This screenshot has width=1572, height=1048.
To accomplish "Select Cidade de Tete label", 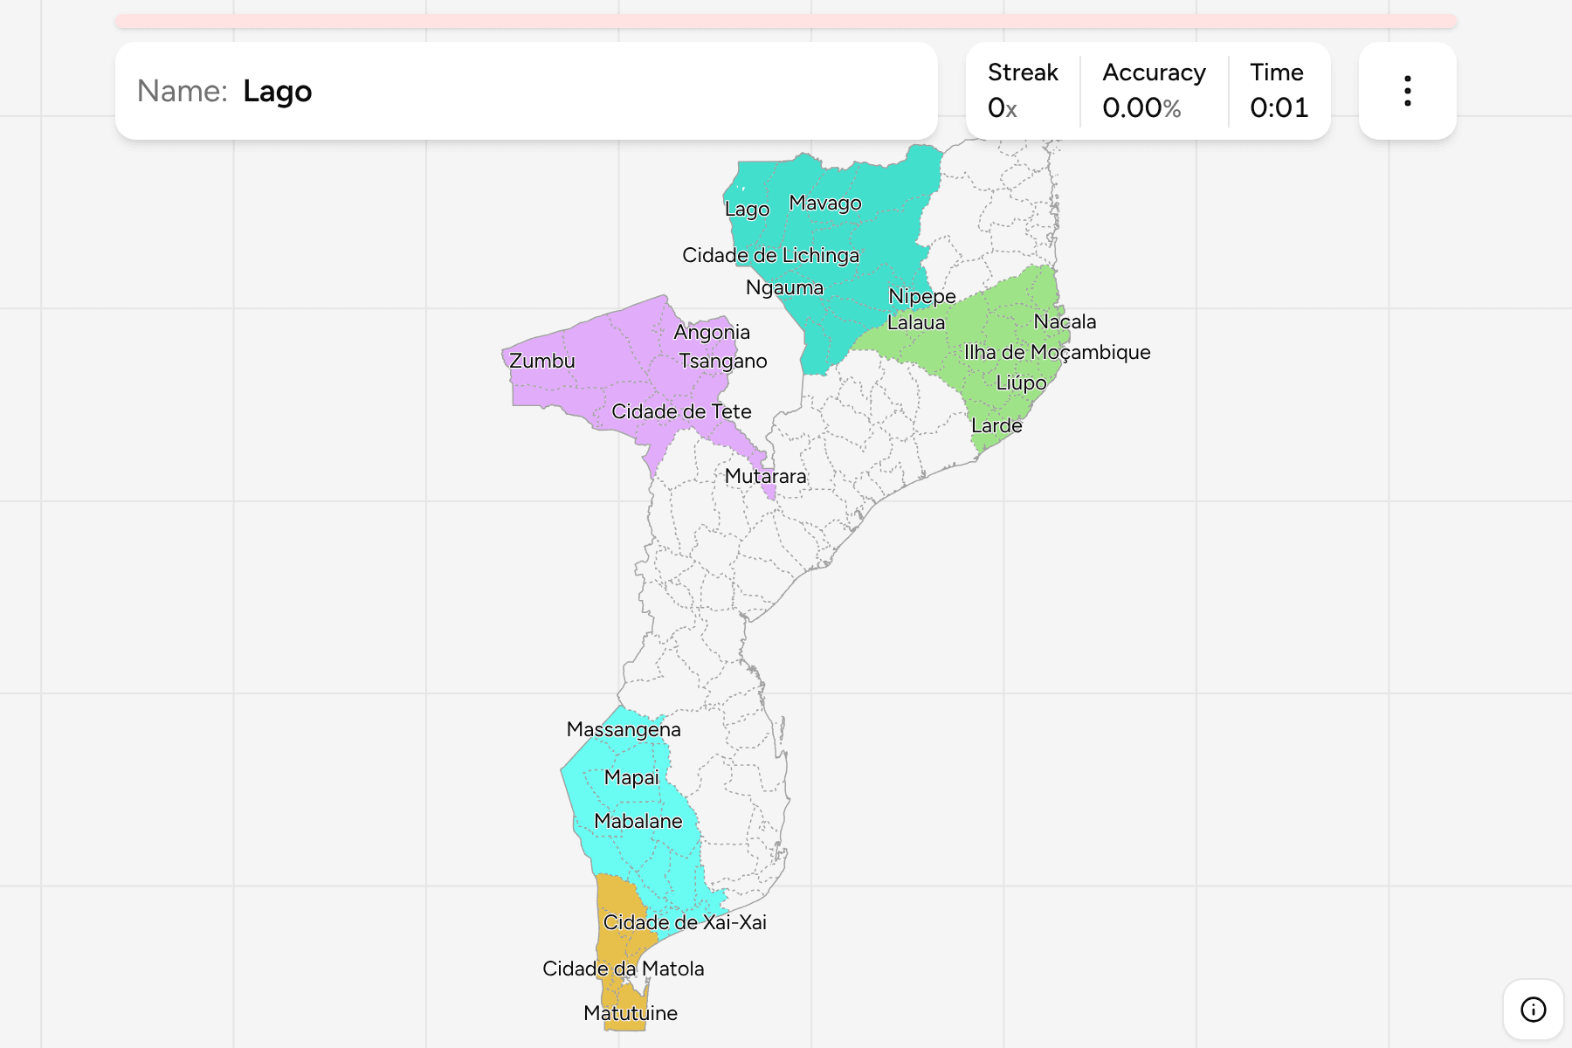I will click(681, 411).
